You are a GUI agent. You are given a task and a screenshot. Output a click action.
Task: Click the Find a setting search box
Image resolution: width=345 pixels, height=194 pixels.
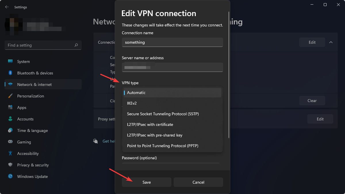click(43, 45)
